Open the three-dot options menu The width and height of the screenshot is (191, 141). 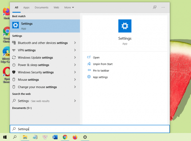pos(163,7)
